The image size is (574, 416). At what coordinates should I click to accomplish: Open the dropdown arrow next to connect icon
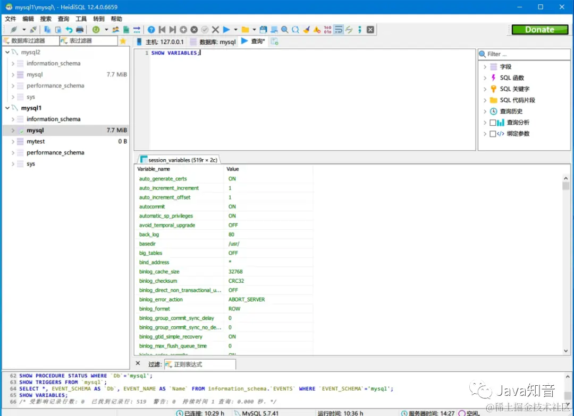tap(24, 30)
